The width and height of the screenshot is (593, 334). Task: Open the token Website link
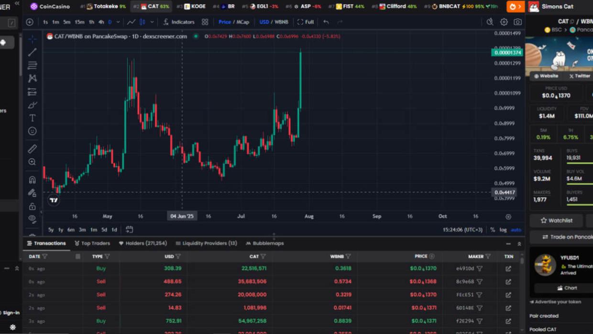click(x=546, y=76)
